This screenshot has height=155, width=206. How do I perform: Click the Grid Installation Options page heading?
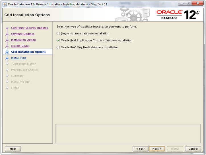click(27, 15)
